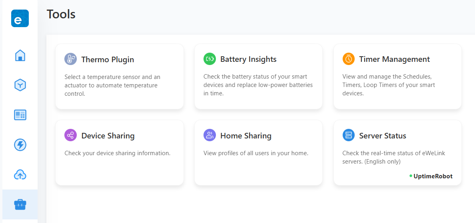The height and width of the screenshot is (223, 475).
Task: Open the Device Sharing card title
Action: tap(108, 136)
